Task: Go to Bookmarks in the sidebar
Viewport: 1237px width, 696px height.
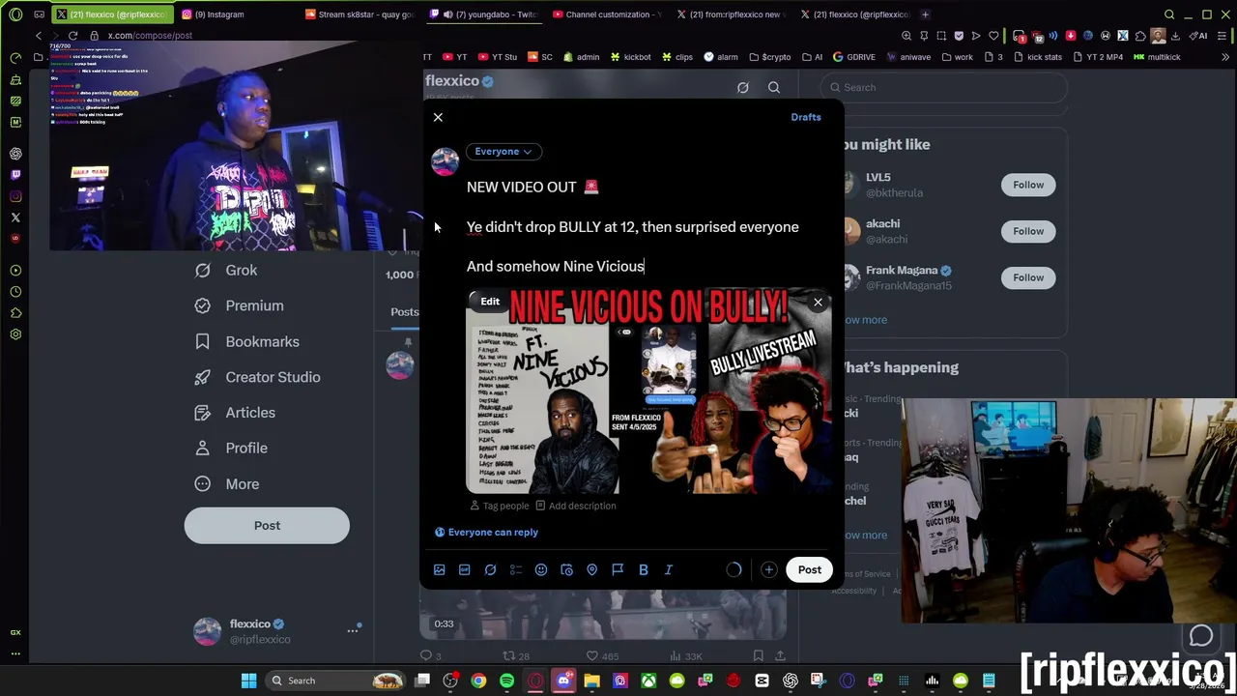Action: point(247,341)
